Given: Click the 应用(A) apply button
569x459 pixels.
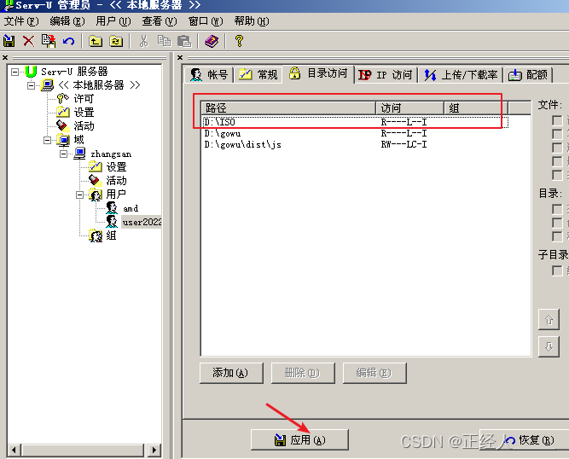Looking at the screenshot, I should coord(299,439).
